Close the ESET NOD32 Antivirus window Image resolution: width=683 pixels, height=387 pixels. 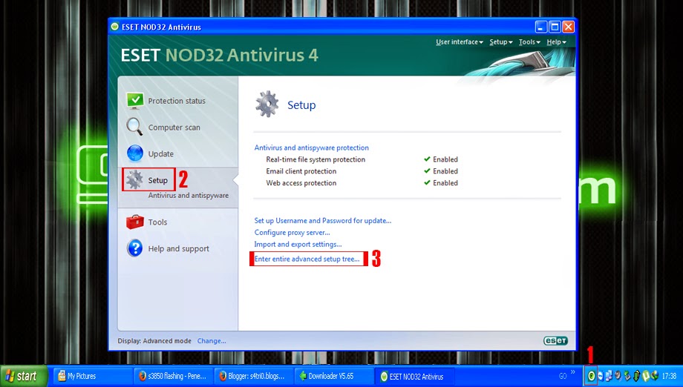pos(568,27)
